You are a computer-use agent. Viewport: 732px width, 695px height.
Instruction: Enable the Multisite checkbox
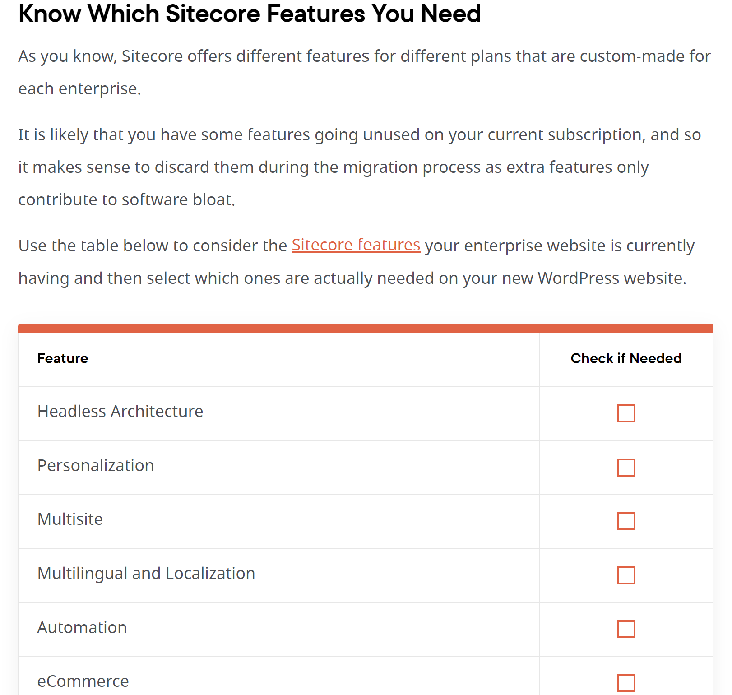click(626, 521)
